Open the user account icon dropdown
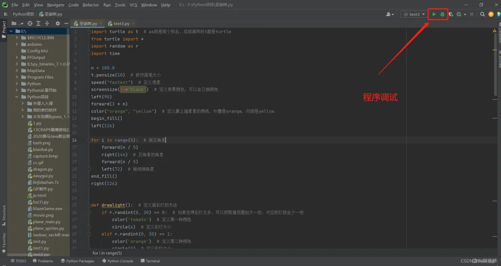 tap(390, 14)
